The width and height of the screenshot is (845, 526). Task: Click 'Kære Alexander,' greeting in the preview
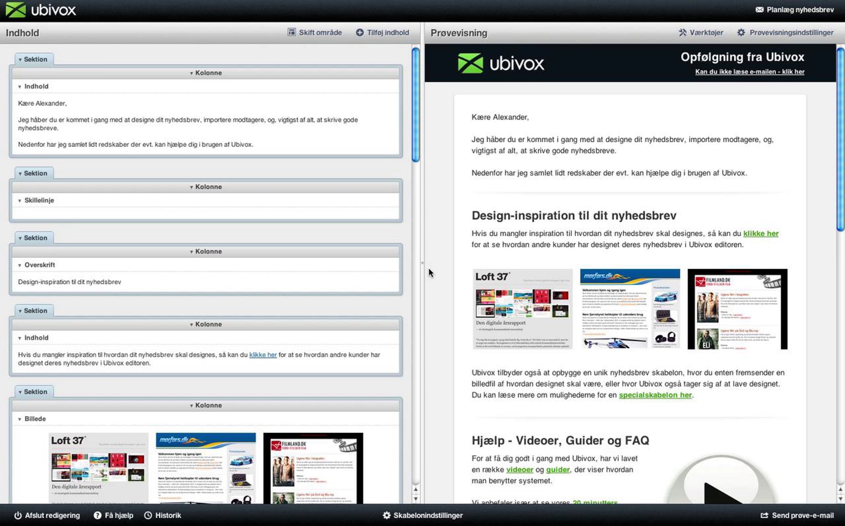tap(500, 117)
